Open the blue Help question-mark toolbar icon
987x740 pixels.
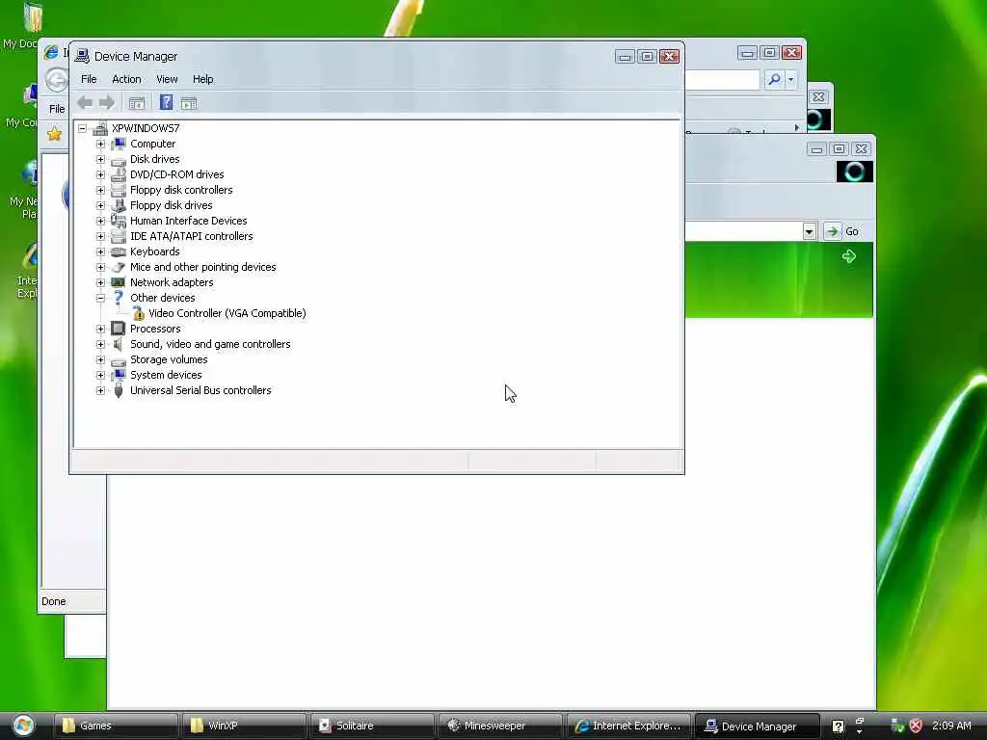click(166, 102)
